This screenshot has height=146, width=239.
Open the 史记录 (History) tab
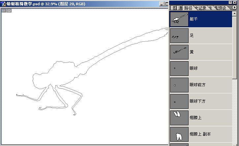click(200, 8)
